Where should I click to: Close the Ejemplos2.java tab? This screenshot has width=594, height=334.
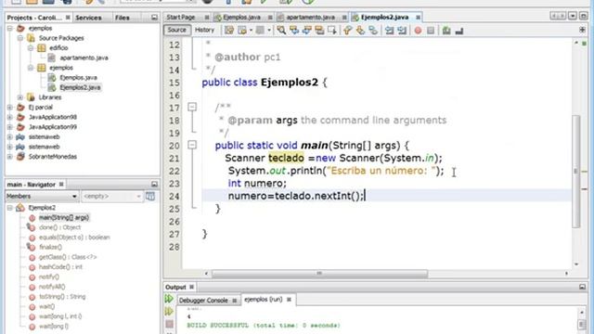[418, 17]
